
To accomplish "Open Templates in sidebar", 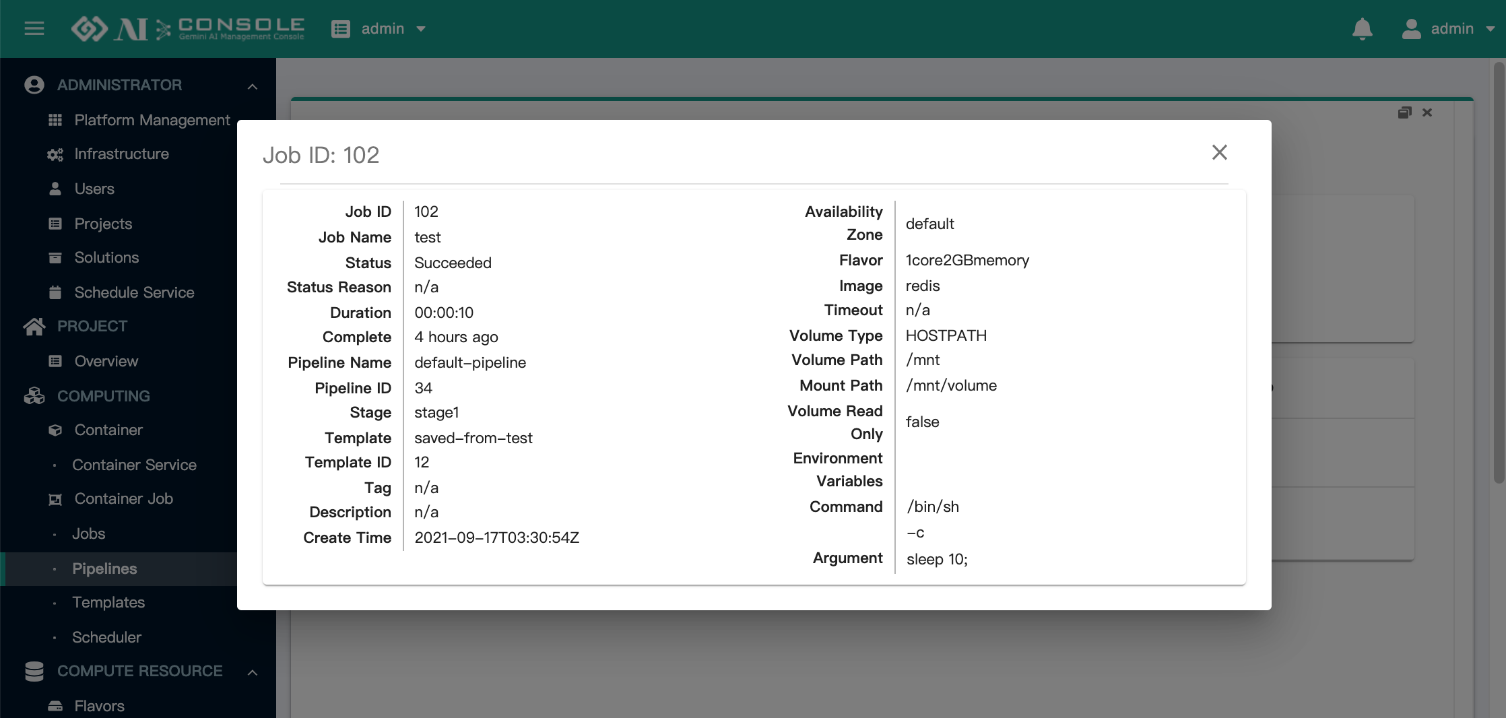I will (x=108, y=602).
